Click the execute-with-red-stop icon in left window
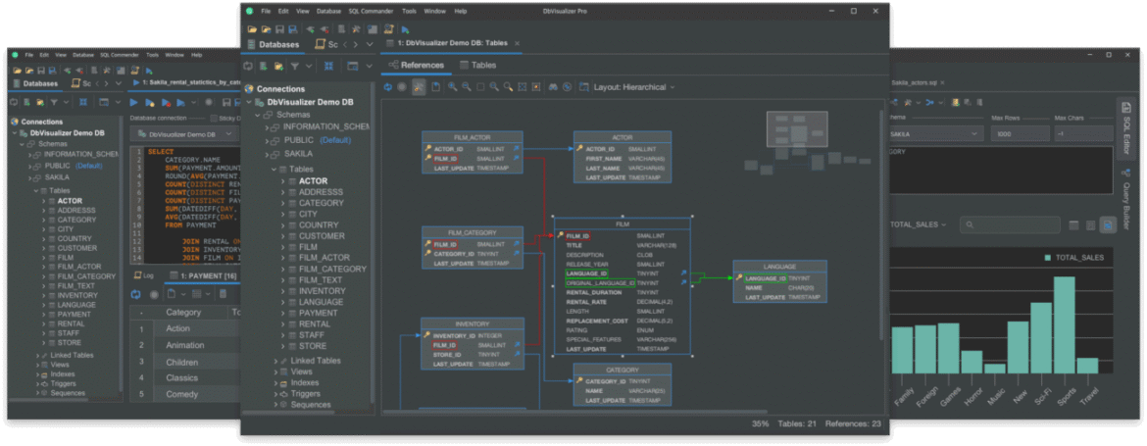 (x=166, y=102)
